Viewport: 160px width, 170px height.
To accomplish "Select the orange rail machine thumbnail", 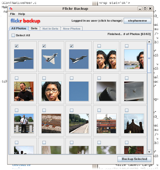I will point(106,123).
